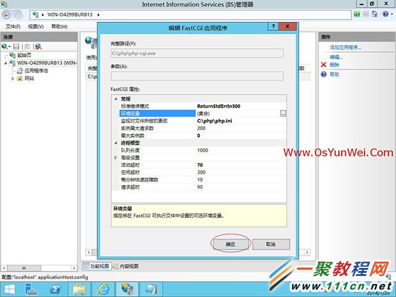Click the Windows Start button
The image size is (396, 297).
coord(10,290)
